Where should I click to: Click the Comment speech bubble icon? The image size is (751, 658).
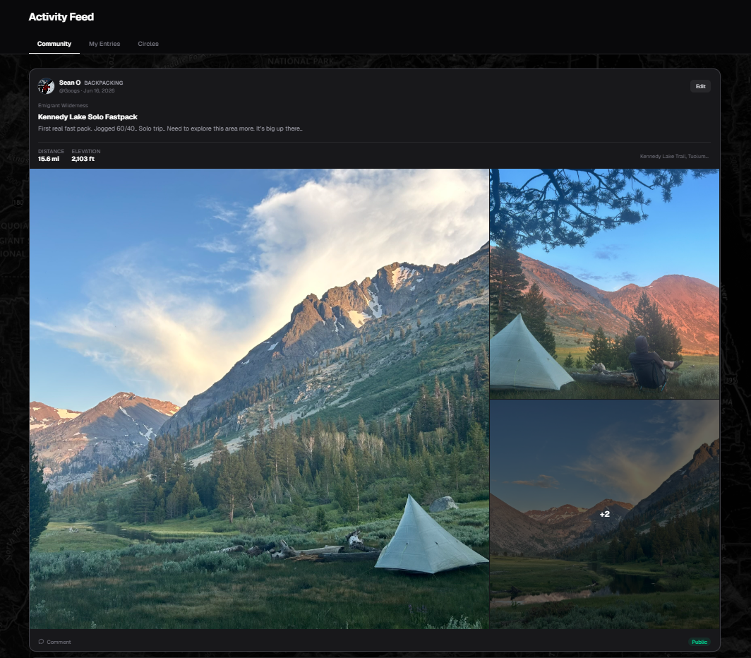[41, 642]
